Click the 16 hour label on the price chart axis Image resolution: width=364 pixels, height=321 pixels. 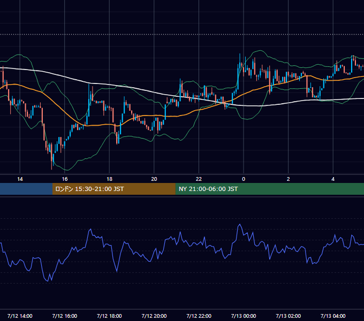pos(65,179)
